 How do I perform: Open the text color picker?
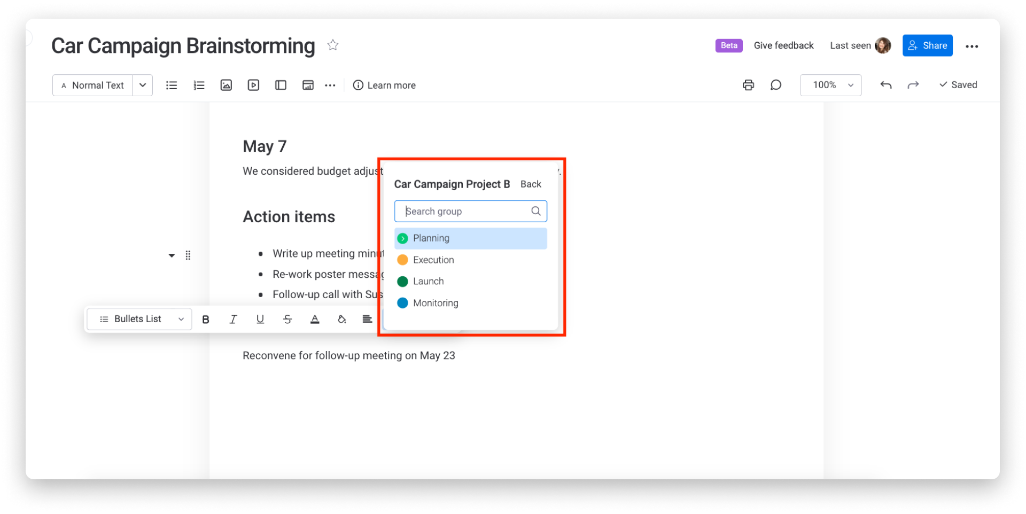click(315, 320)
